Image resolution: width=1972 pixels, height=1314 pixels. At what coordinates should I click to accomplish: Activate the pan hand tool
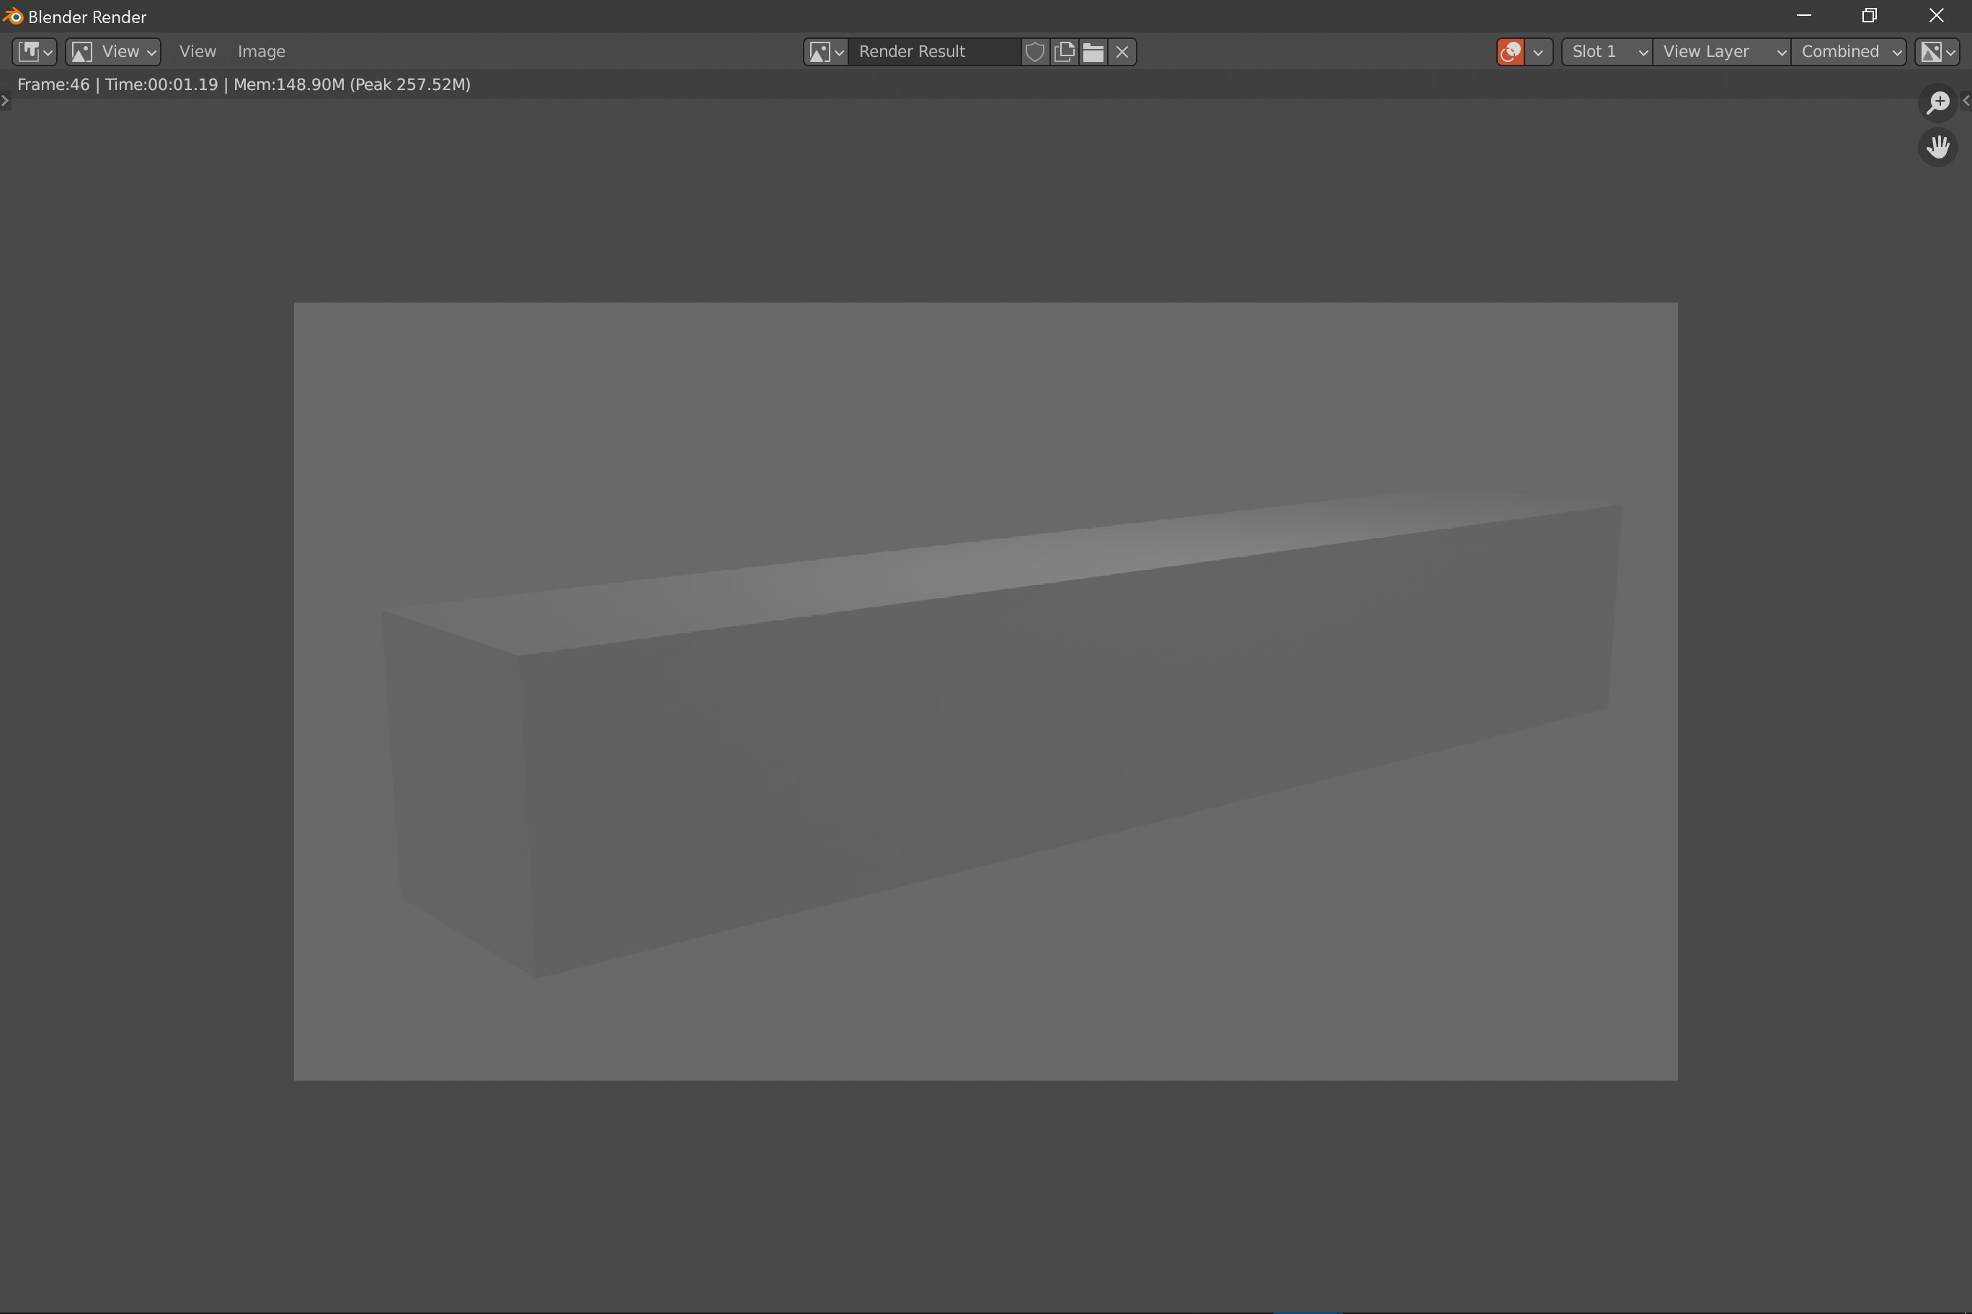pyautogui.click(x=1937, y=148)
